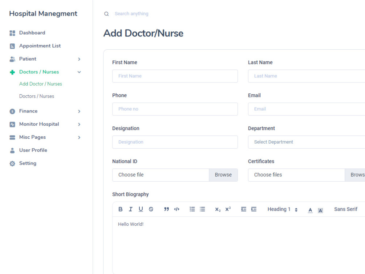The width and height of the screenshot is (365, 274).
Task: Select the italic formatting icon
Action: [x=130, y=209]
